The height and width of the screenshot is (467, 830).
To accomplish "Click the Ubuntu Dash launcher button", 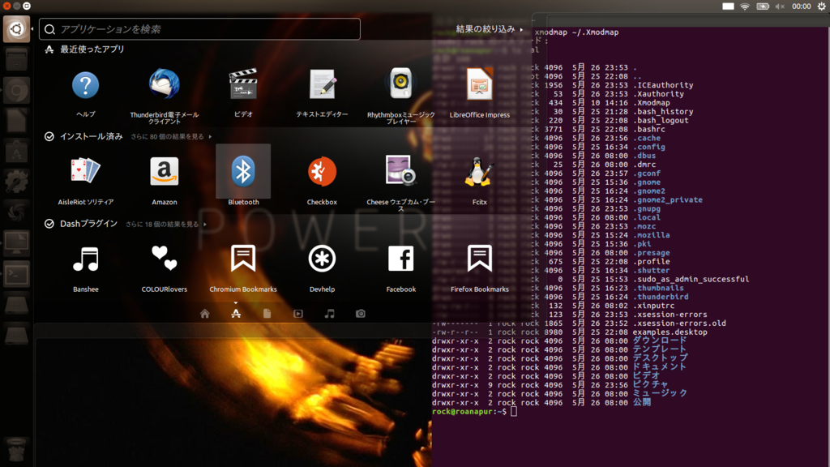I will pos(16,28).
